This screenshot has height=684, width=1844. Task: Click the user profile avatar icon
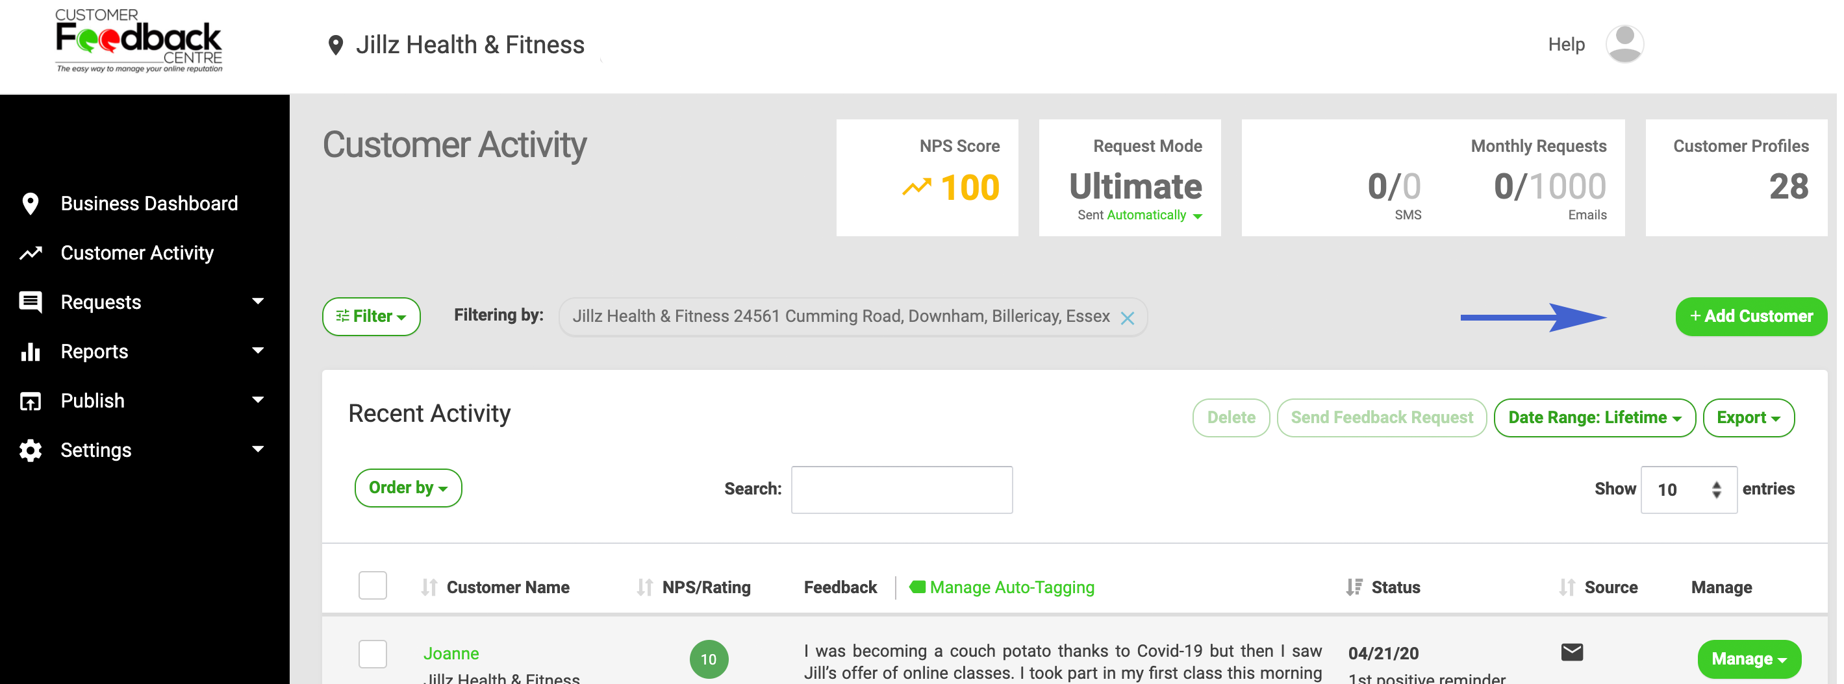1624,44
